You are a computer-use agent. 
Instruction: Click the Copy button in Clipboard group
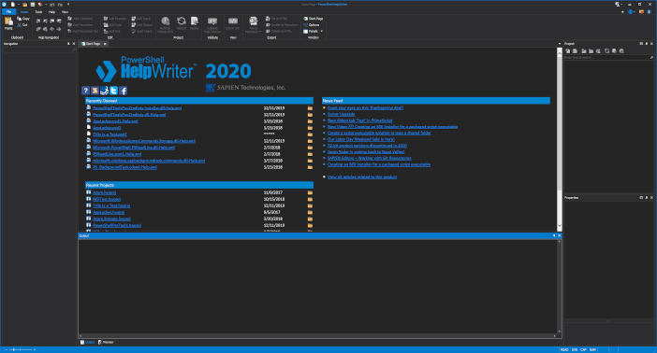point(23,19)
